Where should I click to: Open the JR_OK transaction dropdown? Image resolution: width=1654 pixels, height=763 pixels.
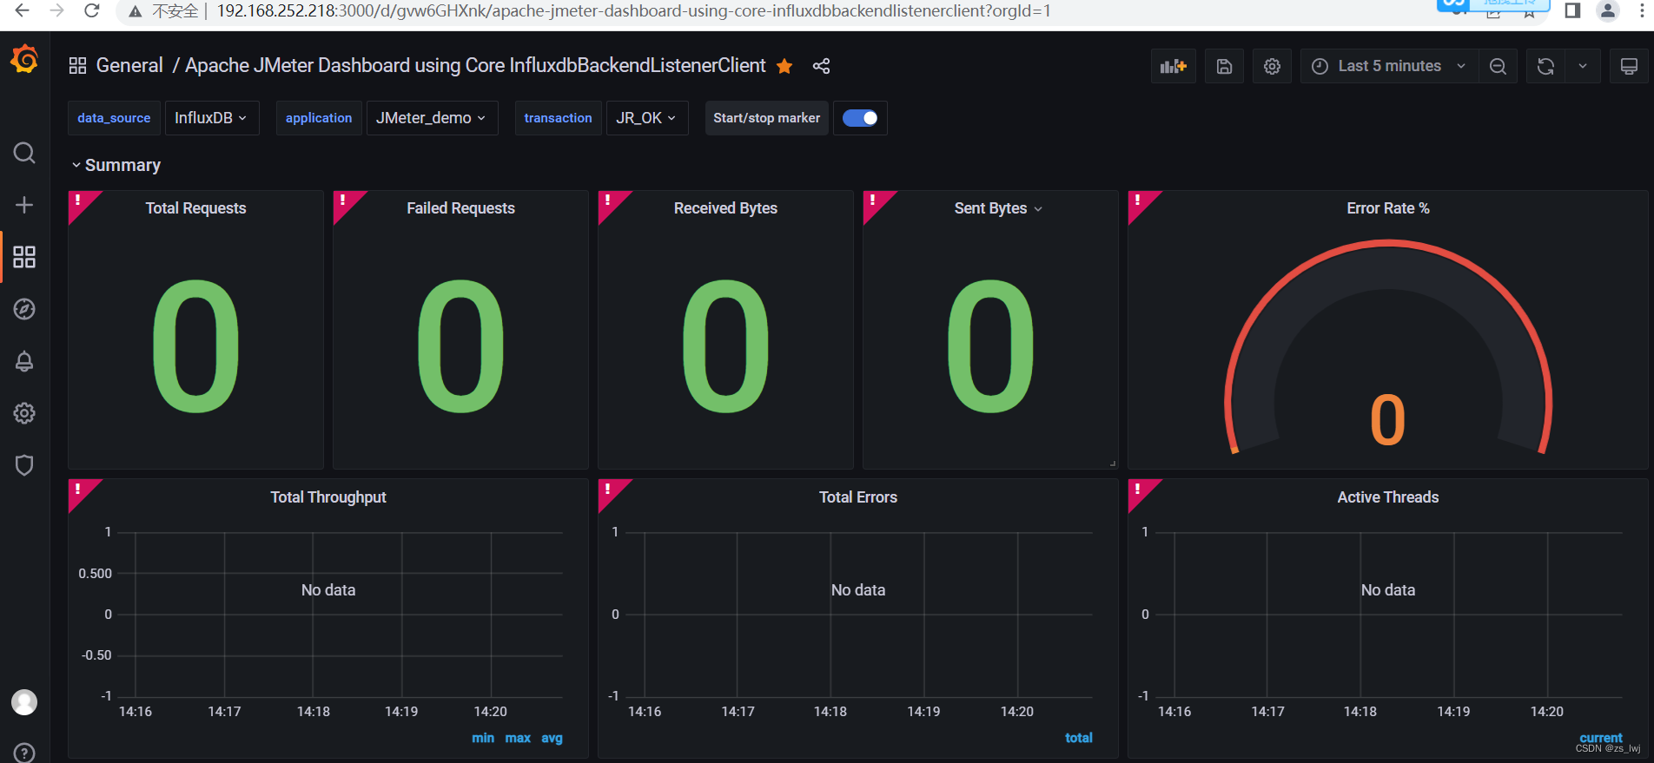pyautogui.click(x=646, y=118)
